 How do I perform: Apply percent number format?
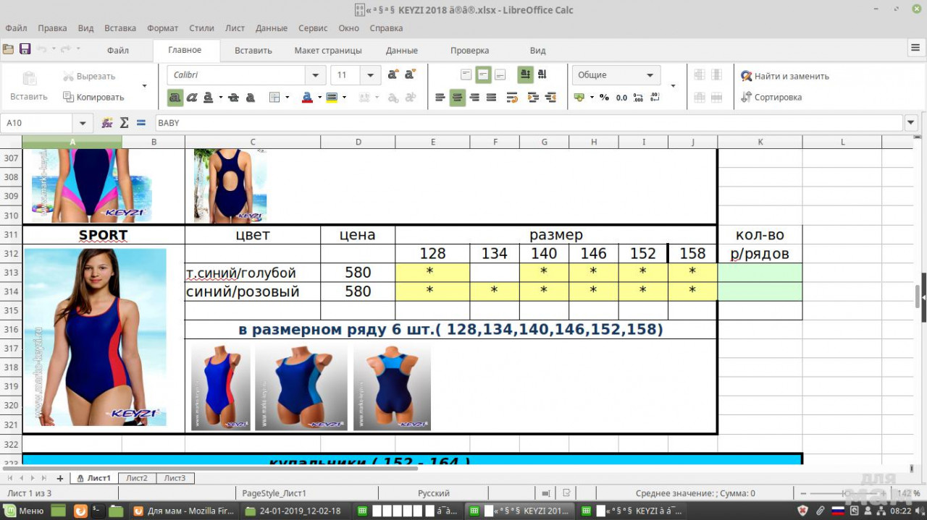tap(604, 98)
